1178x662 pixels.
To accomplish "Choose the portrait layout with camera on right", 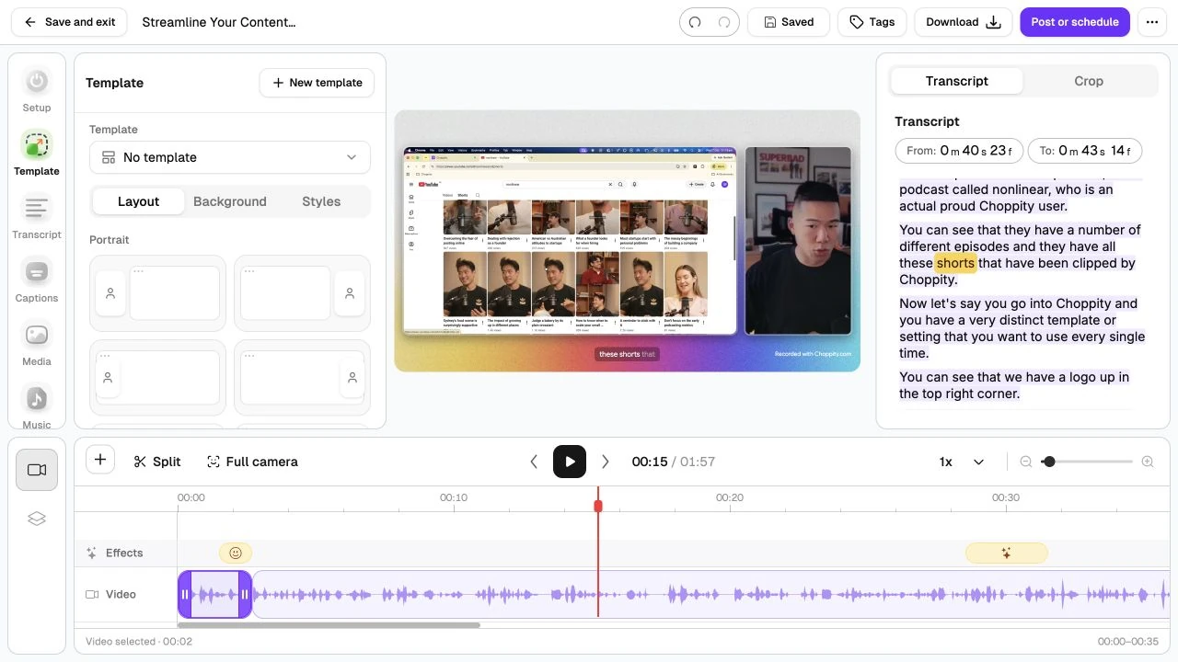I will (x=302, y=293).
